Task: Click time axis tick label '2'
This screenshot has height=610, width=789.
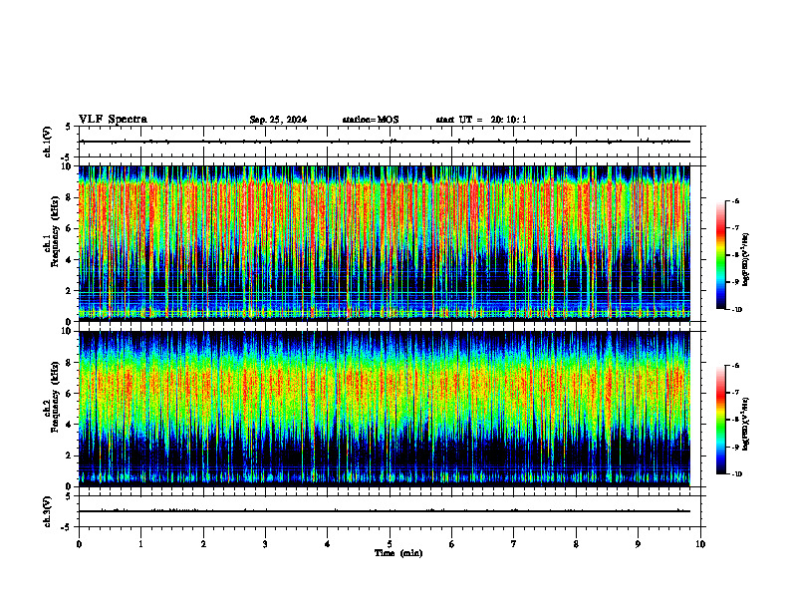Action: pyautogui.click(x=203, y=544)
